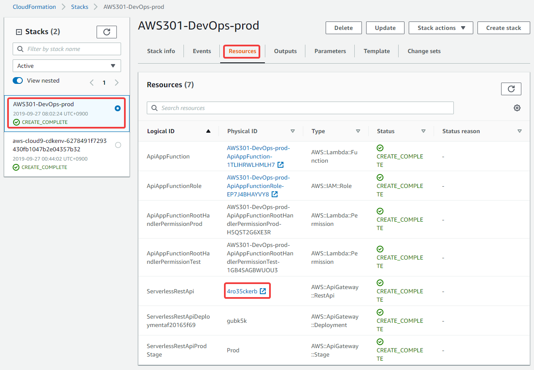Click ServerlessRestApiProdStage logical ID cell
The height and width of the screenshot is (370, 534).
(x=177, y=350)
